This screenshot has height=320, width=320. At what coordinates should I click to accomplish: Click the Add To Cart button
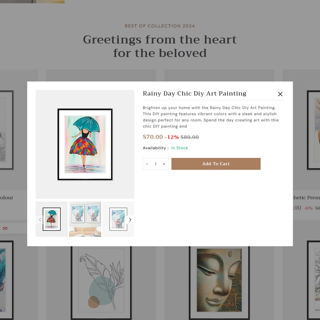click(216, 164)
